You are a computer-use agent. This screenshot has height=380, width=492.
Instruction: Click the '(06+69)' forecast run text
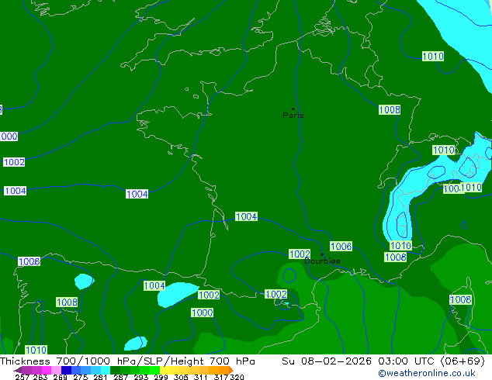(x=463, y=361)
